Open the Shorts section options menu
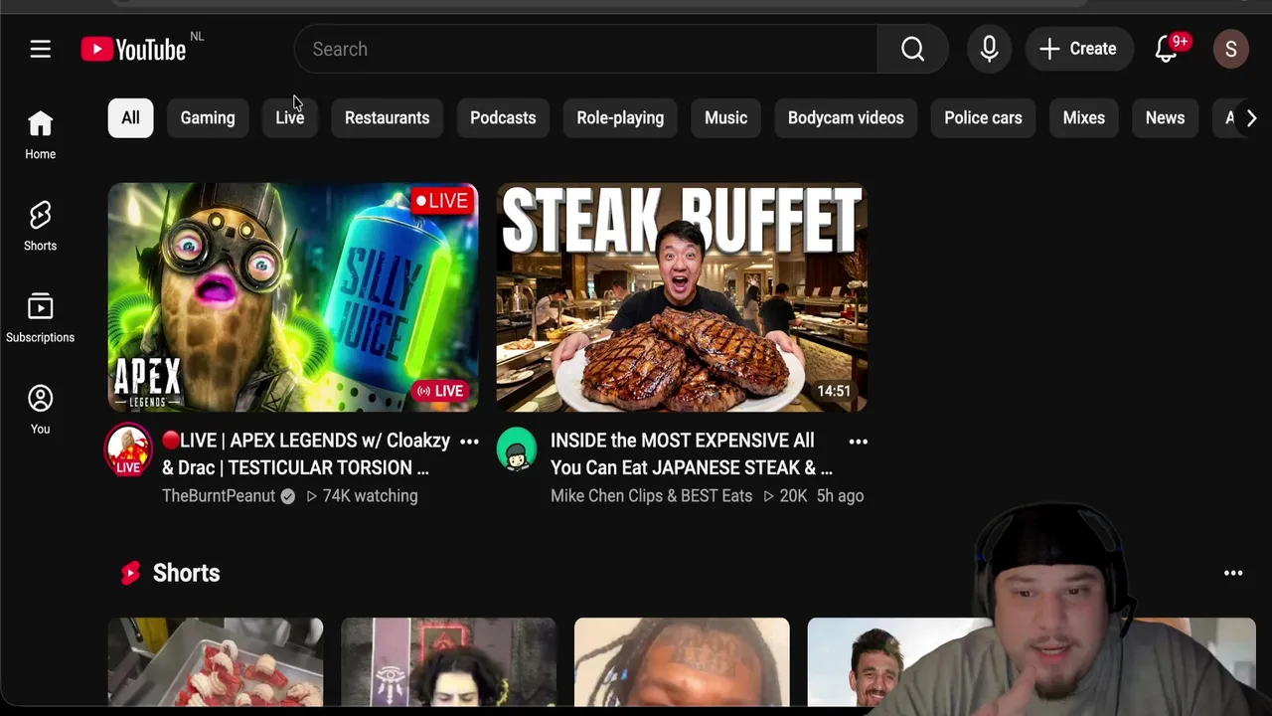The width and height of the screenshot is (1272, 716). coord(1233,573)
